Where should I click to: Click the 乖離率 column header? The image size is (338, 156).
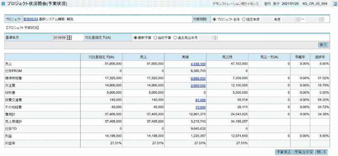tap(300, 57)
